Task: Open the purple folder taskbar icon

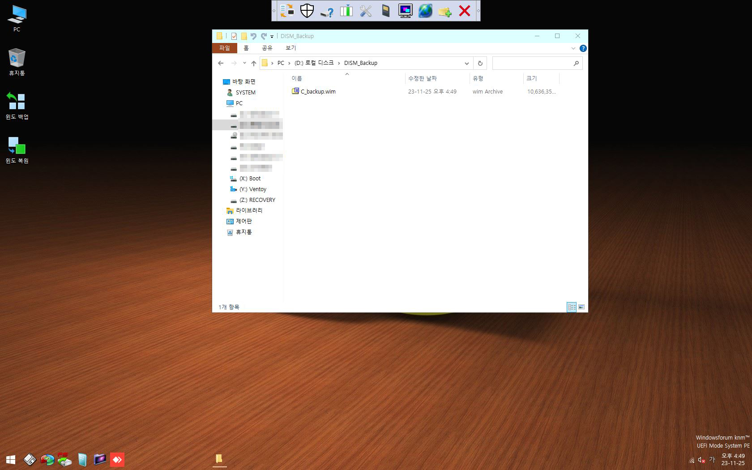Action: pyautogui.click(x=100, y=459)
